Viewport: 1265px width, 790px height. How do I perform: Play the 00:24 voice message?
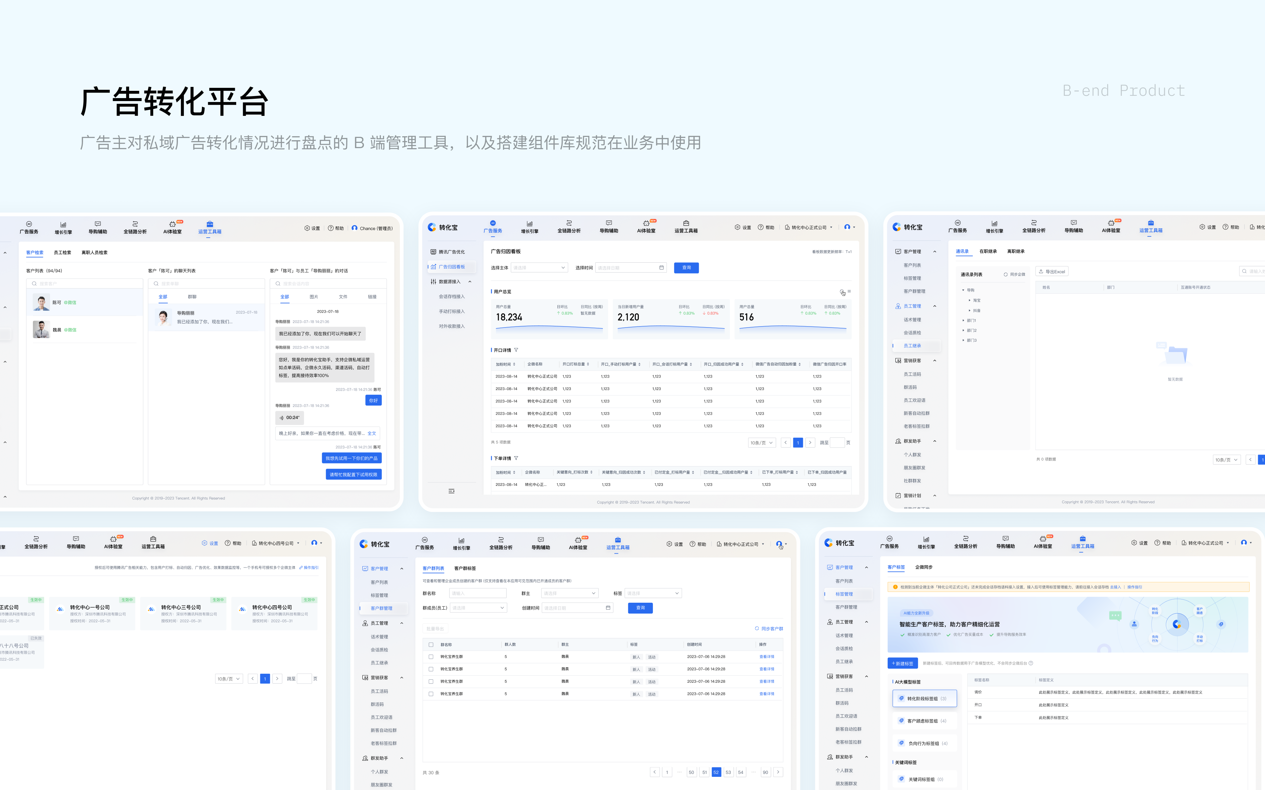290,417
